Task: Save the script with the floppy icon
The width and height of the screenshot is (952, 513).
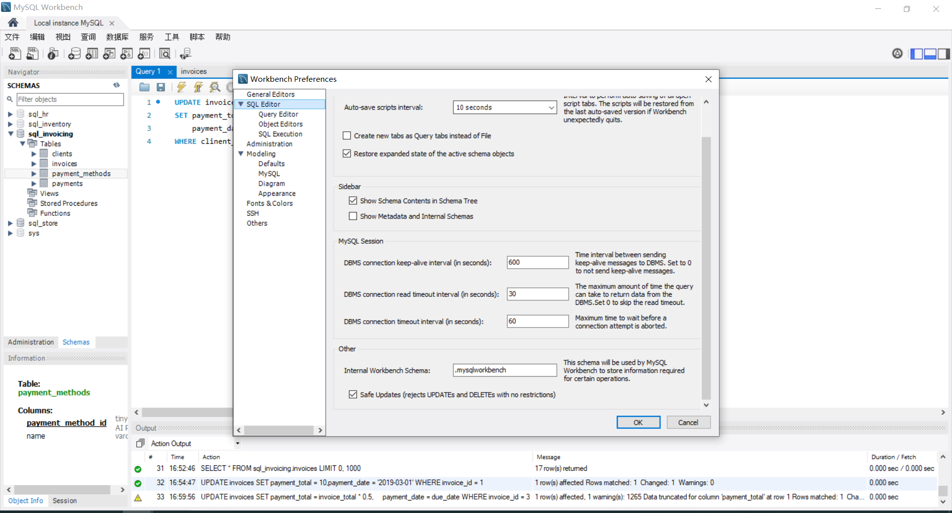Action: point(161,87)
